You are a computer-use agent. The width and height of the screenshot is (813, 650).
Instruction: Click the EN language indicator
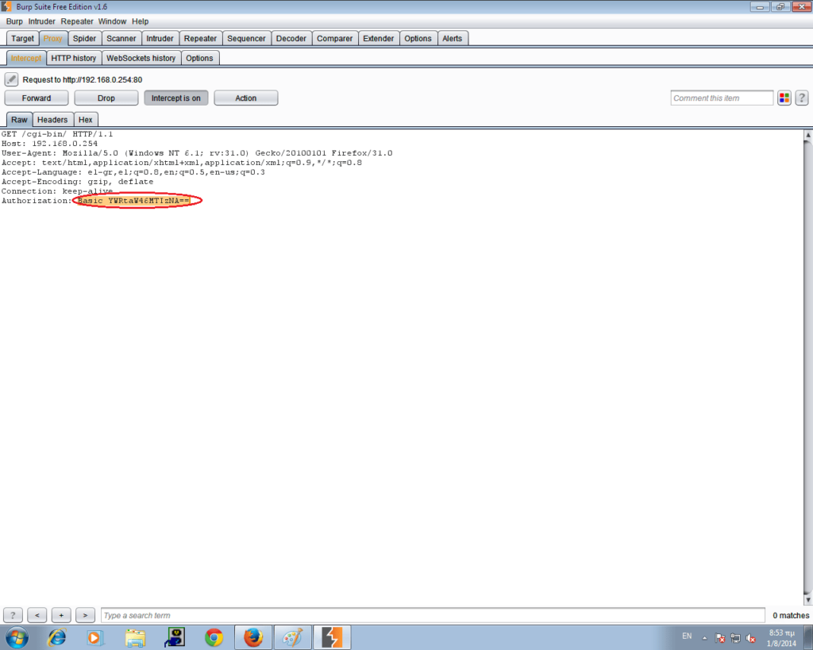[687, 636]
